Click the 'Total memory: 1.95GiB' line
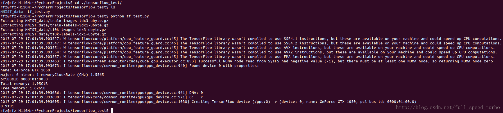This screenshot has width=503, height=113. 24,84
